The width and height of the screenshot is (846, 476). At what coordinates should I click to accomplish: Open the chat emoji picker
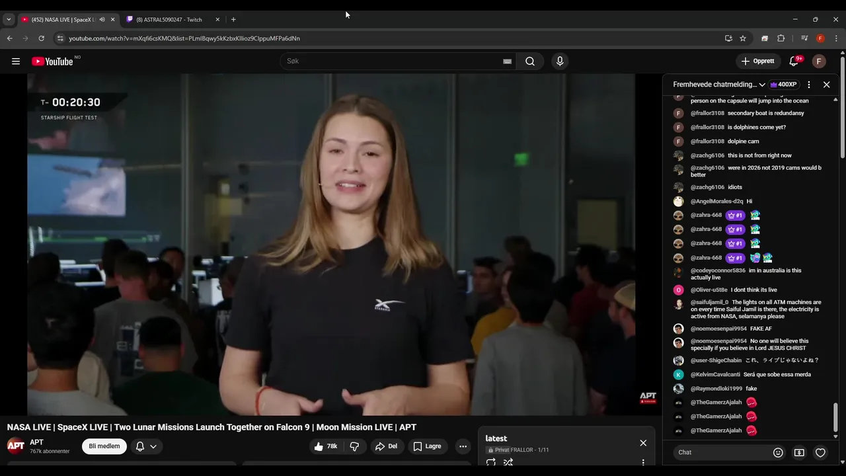click(x=778, y=452)
